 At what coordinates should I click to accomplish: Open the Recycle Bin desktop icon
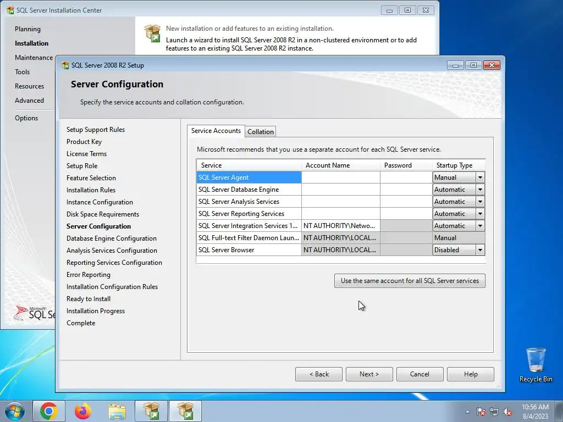(x=536, y=365)
